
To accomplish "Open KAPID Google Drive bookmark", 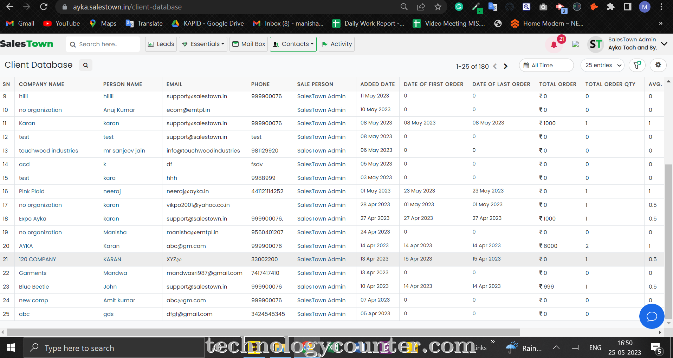I will click(x=208, y=23).
